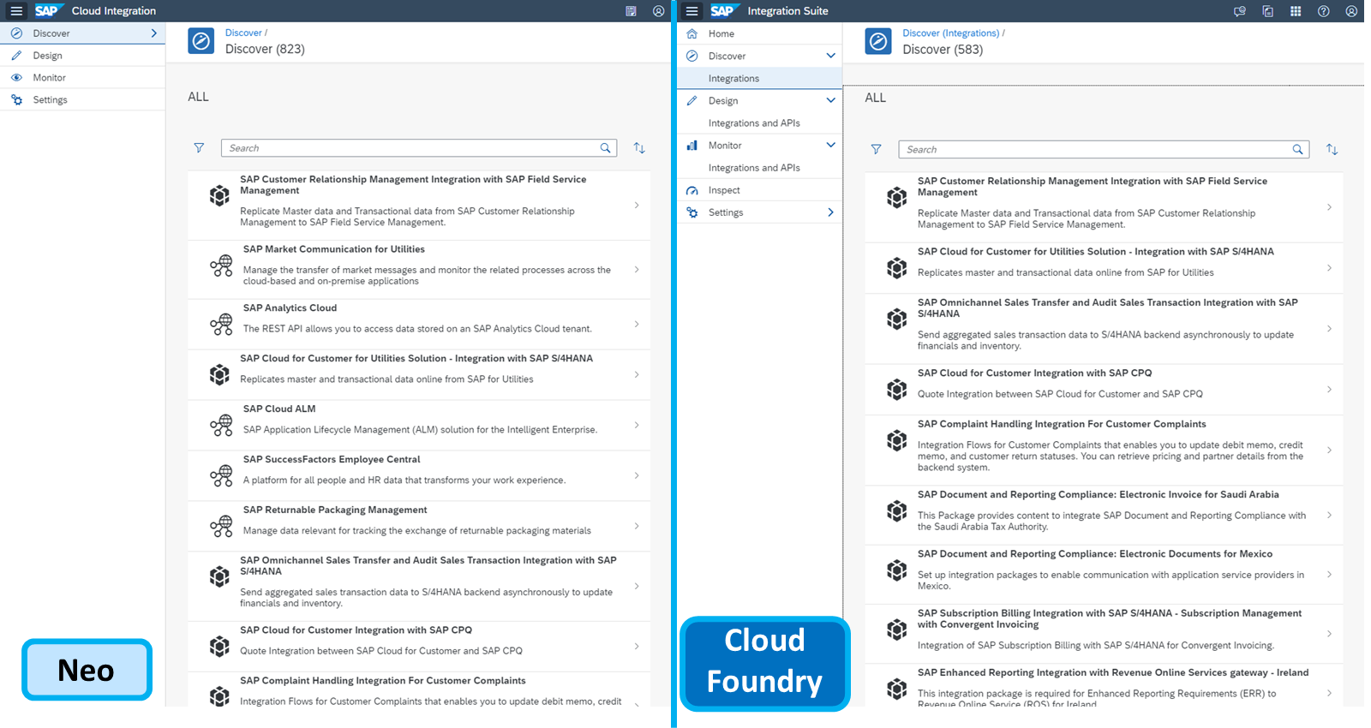Click the Monitor chart icon in Integration Suite sidebar
The height and width of the screenshot is (728, 1371).
point(692,146)
